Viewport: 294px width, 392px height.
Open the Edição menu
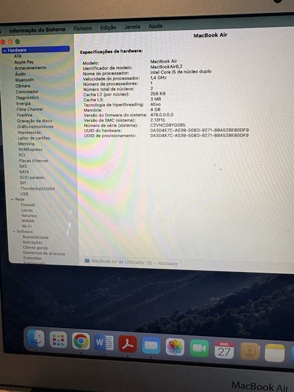click(108, 27)
